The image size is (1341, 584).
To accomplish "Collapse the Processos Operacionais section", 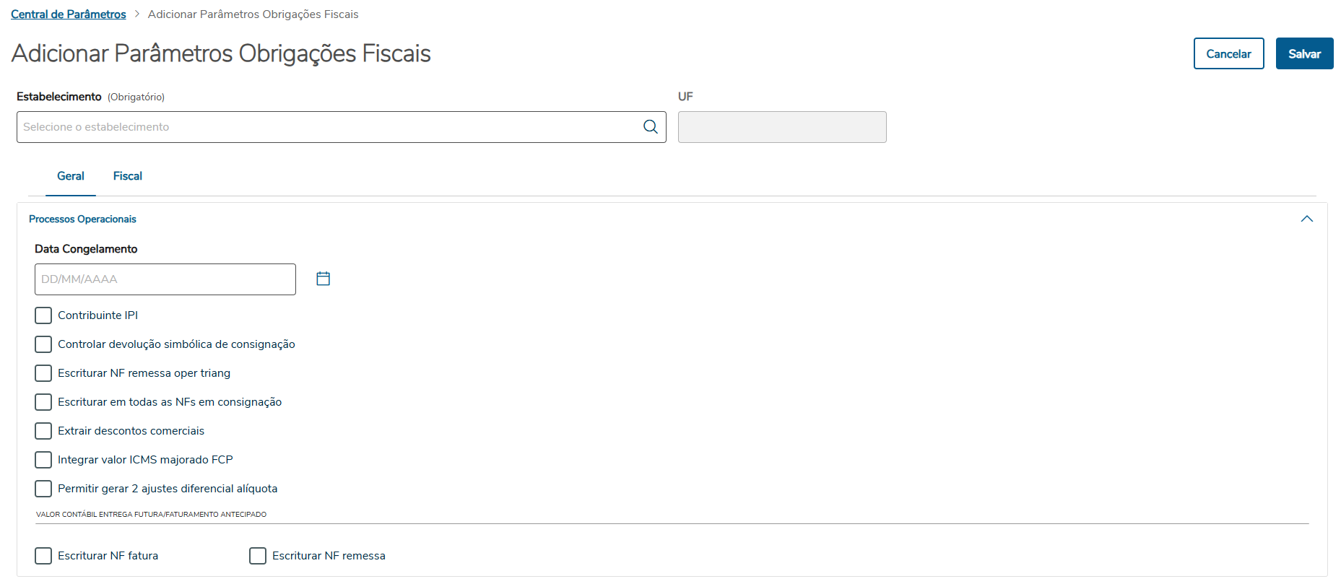I will pyautogui.click(x=1306, y=219).
